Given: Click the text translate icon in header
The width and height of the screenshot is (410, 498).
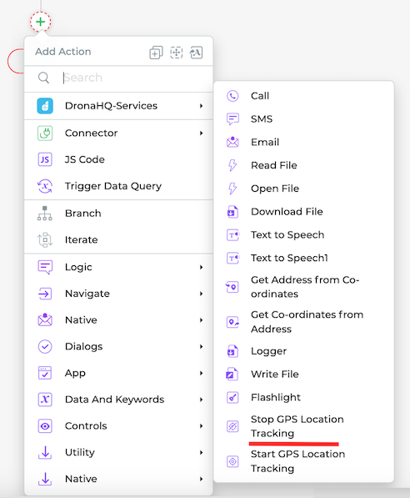Looking at the screenshot, I should (x=196, y=53).
